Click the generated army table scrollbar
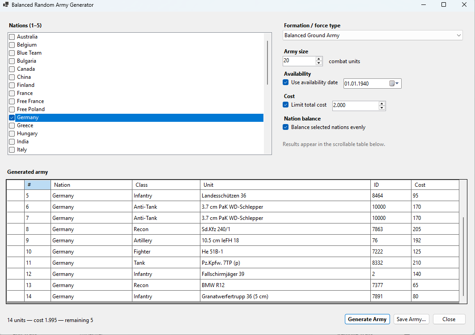 tap(463, 257)
